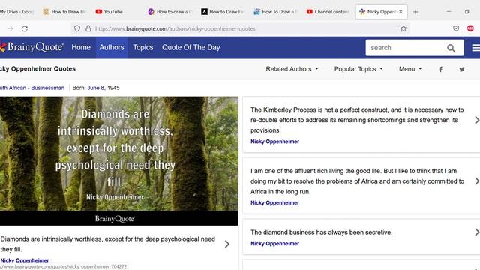Expand the Related Authors dropdown
Image resolution: width=480 pixels, height=270 pixels.
coord(292,69)
